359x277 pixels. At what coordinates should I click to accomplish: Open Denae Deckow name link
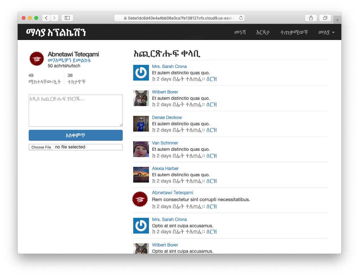[167, 117]
